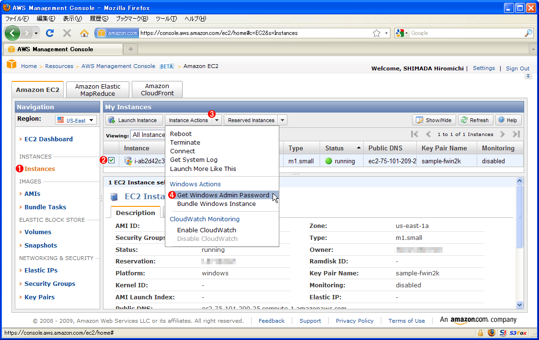
Task: Click the AWS cube logo
Action: (x=11, y=64)
